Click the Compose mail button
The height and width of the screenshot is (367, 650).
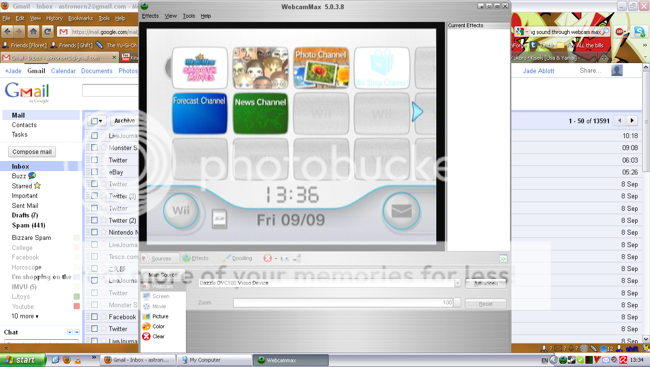32,152
